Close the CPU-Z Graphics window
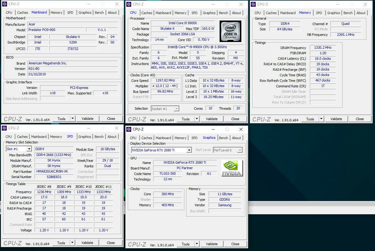Screen dimensions: 375x251 pyautogui.click(x=241, y=129)
